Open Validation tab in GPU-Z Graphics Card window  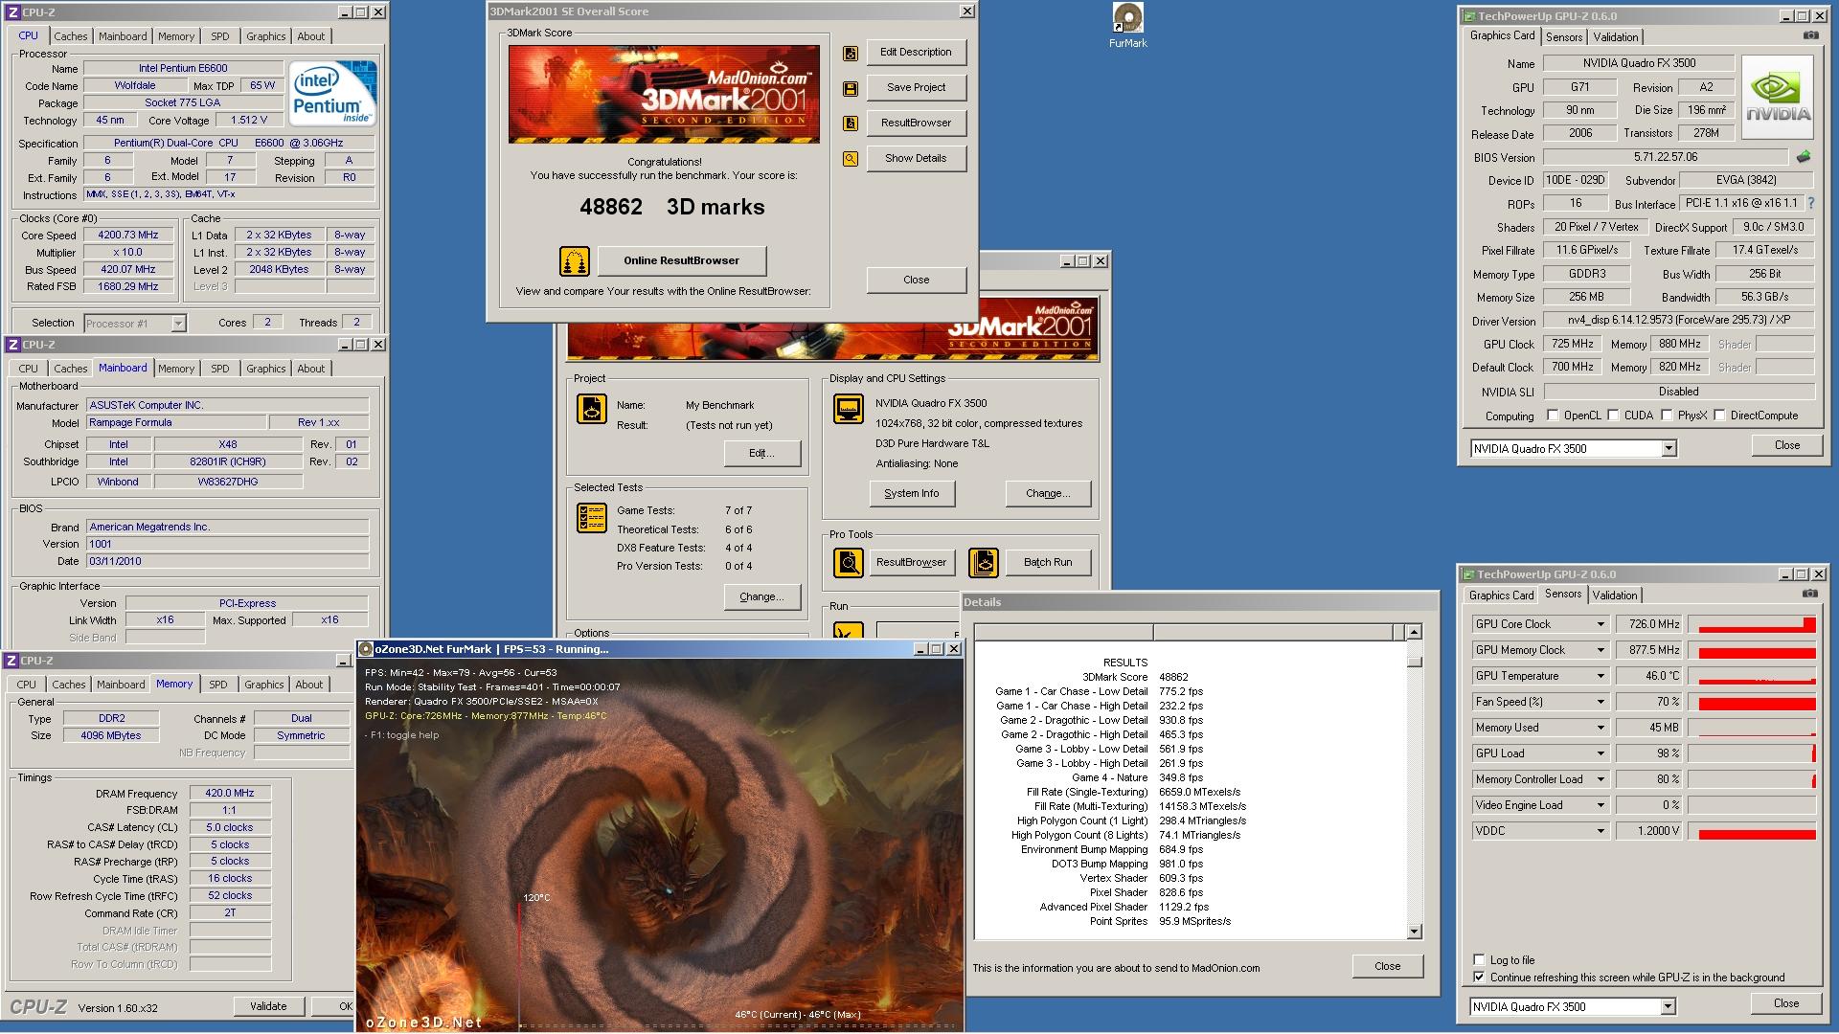1616,37
